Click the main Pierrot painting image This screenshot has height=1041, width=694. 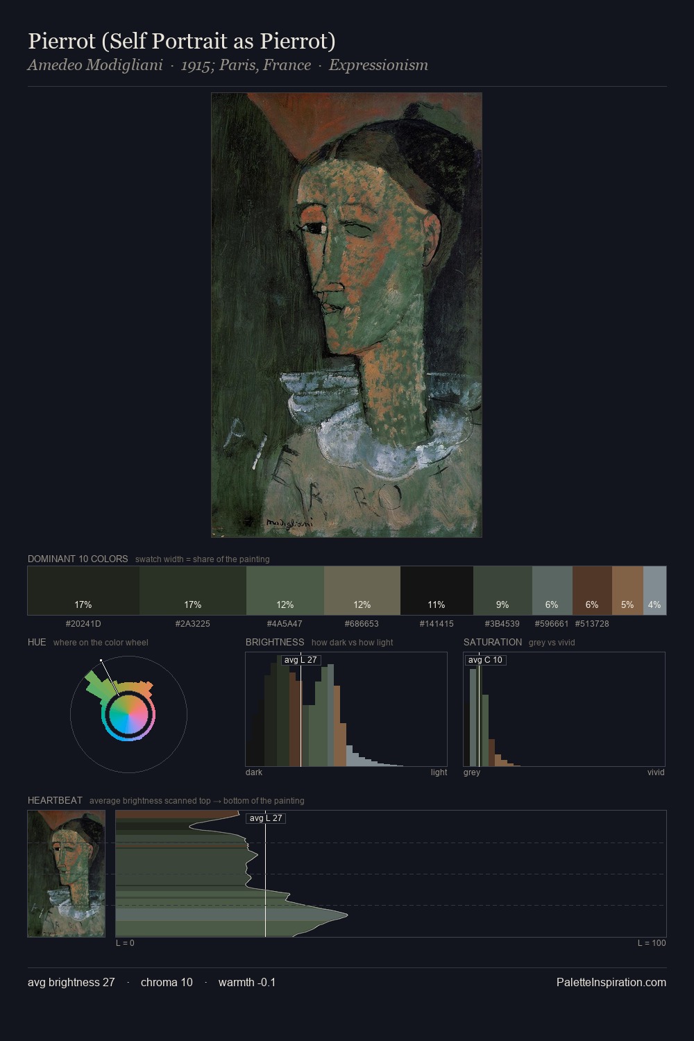[x=346, y=315]
